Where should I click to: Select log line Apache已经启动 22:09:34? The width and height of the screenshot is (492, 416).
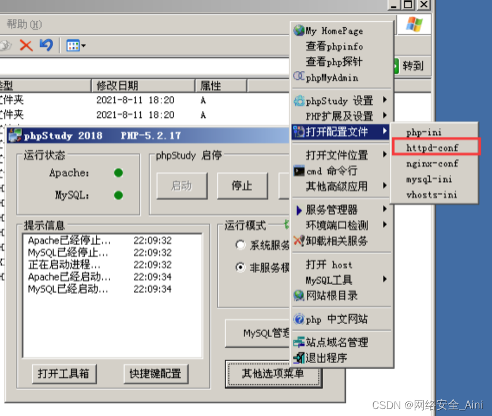pyautogui.click(x=100, y=276)
